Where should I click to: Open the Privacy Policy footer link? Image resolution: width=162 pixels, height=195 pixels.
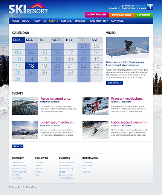click(32, 187)
